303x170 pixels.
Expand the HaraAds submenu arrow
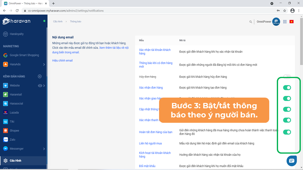tap(44, 65)
